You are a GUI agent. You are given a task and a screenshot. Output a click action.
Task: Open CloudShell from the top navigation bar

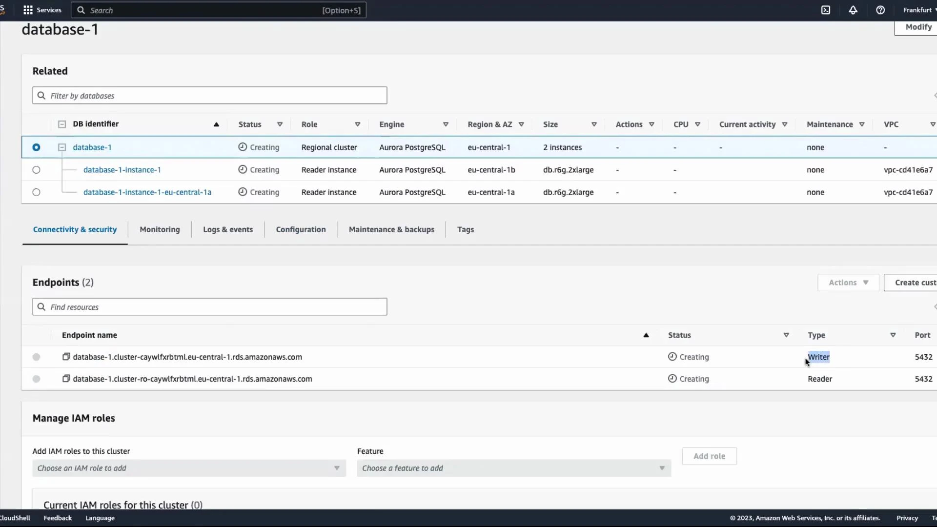pyautogui.click(x=826, y=10)
